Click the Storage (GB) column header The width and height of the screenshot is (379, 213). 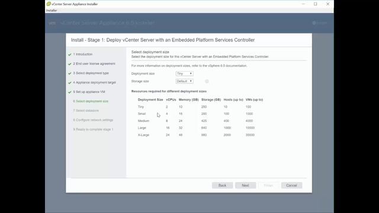click(211, 99)
